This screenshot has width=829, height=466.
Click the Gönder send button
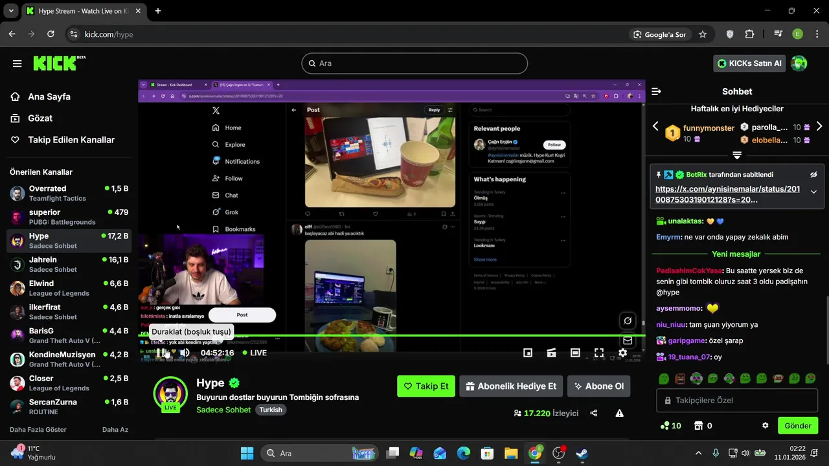(798, 425)
